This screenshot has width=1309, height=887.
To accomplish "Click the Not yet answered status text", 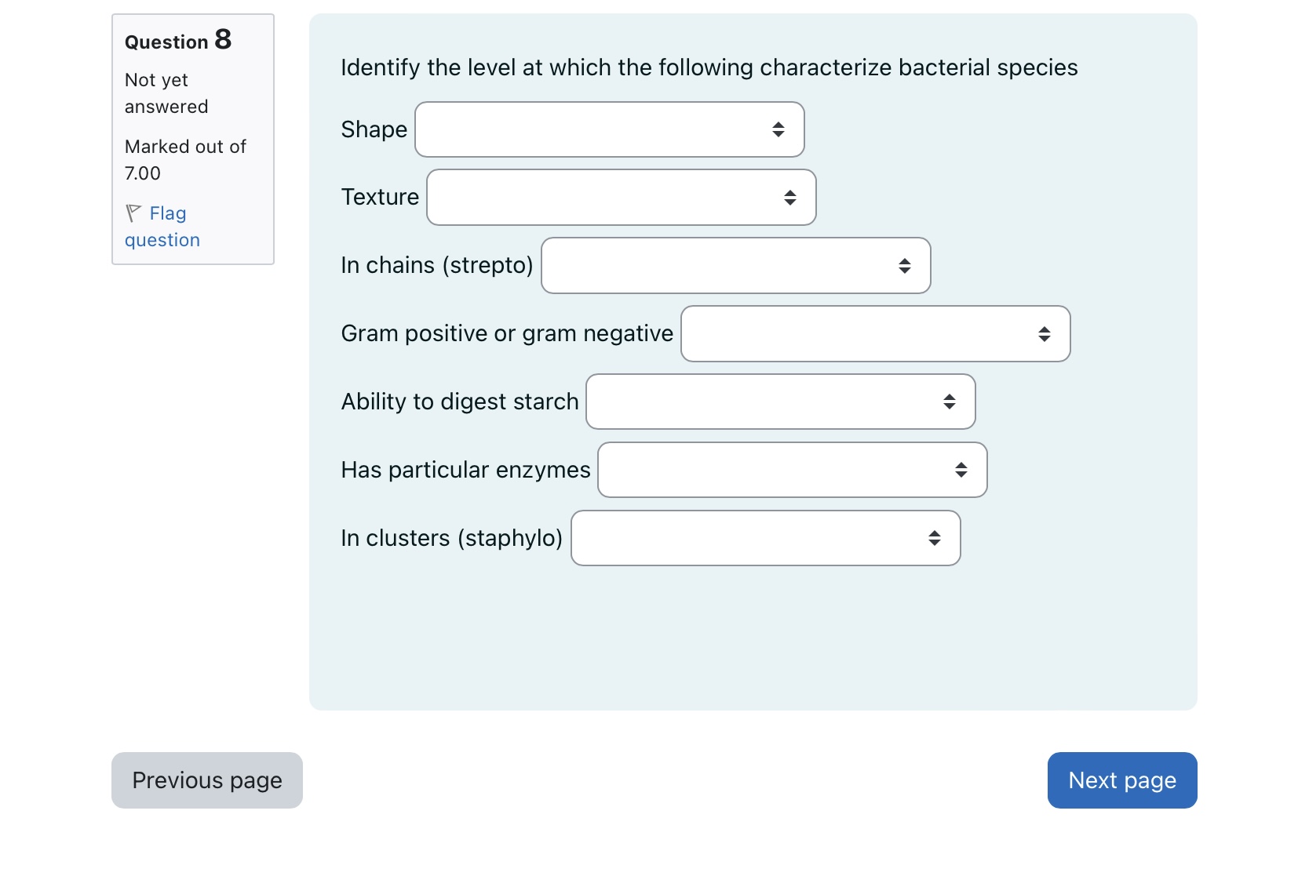I will click(166, 93).
